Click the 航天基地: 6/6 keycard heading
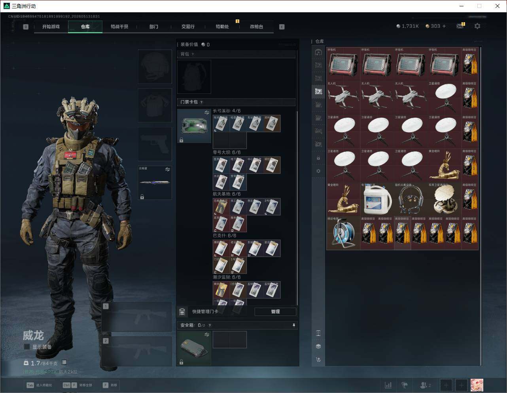 (227, 194)
